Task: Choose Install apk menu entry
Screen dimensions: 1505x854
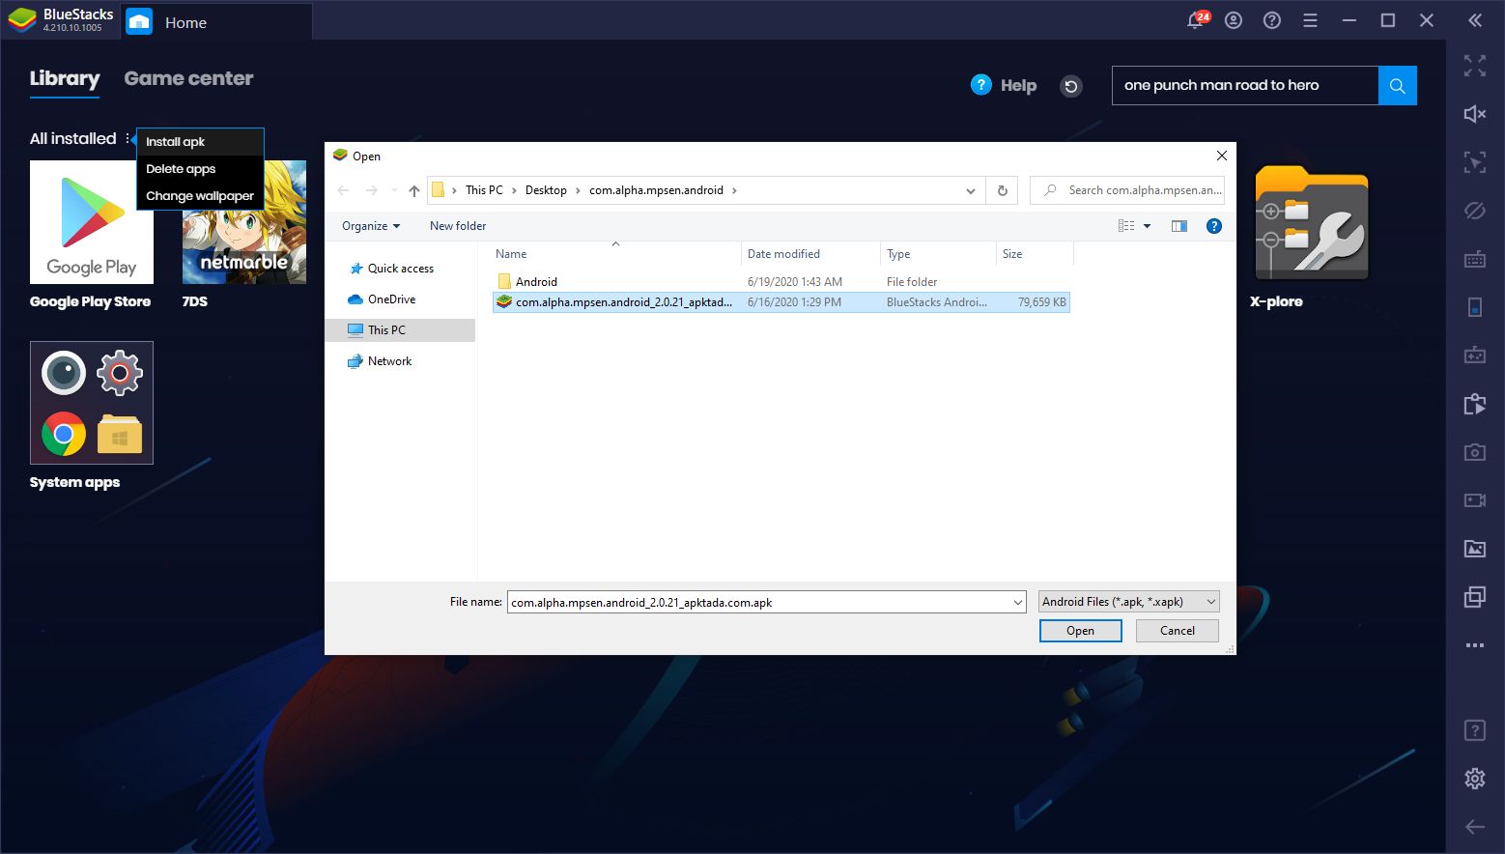Action: click(x=200, y=142)
